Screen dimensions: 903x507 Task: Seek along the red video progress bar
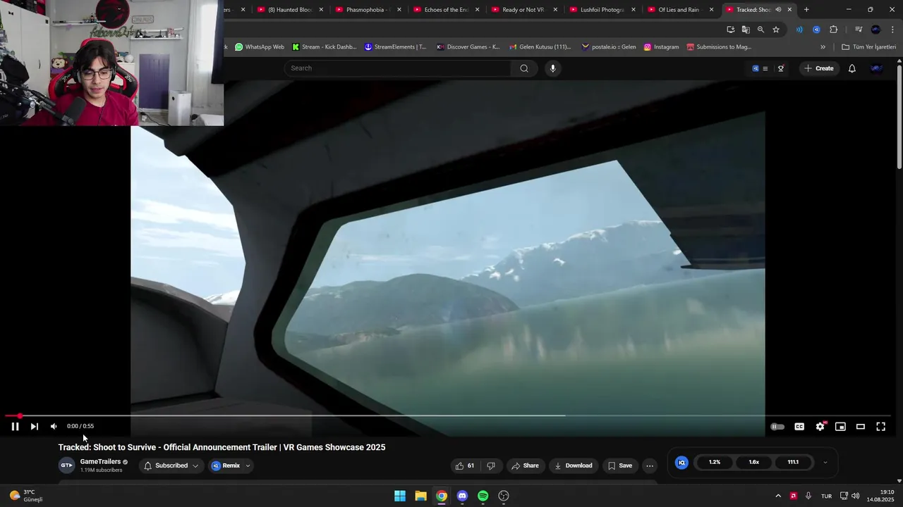[x=448, y=415]
